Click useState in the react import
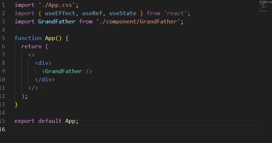Screen dimensions: 272x143 (123, 13)
